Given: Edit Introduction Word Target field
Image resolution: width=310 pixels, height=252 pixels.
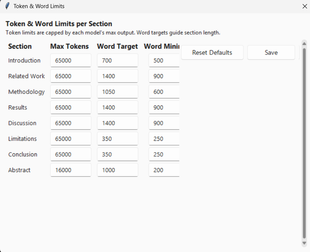Looking at the screenshot, I should click(118, 60).
